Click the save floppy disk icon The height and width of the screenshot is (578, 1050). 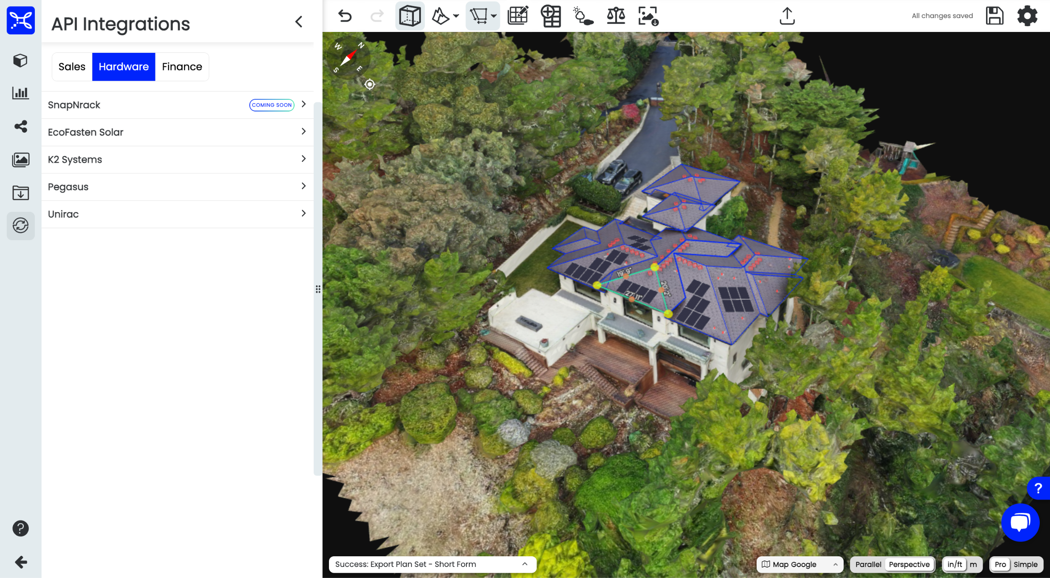pos(994,16)
